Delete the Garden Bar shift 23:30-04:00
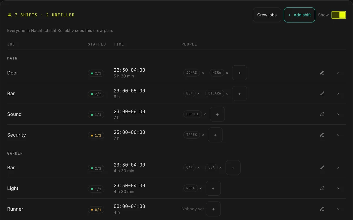This screenshot has height=220, width=353. click(338, 167)
